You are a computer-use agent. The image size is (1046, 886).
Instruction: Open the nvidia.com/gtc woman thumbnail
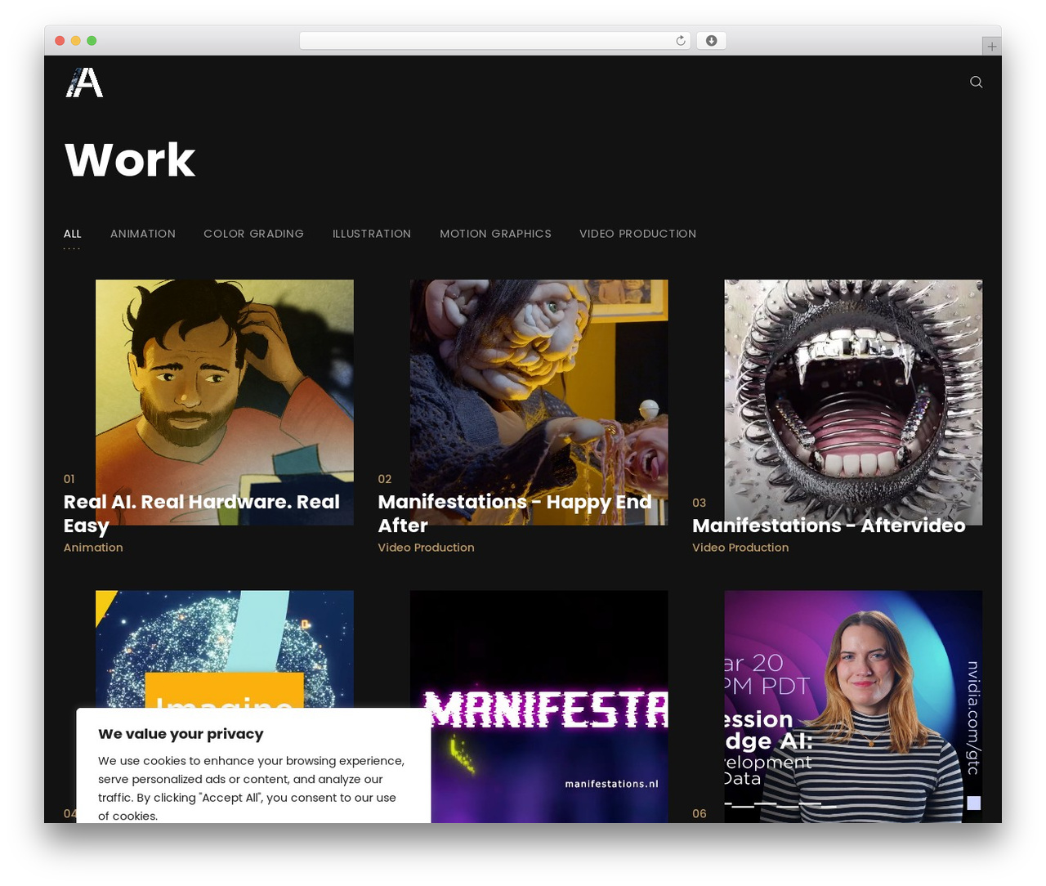853,706
